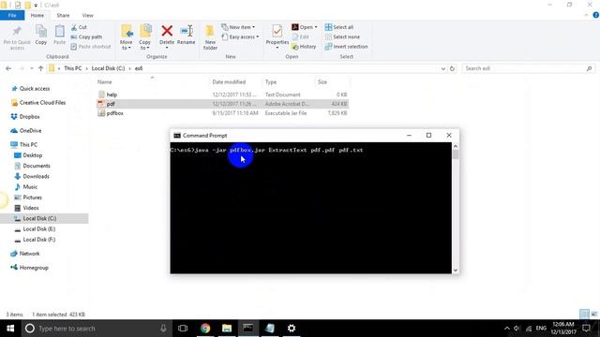The width and height of the screenshot is (600, 337).
Task: Select the pdfbox jar file
Action: click(222, 113)
